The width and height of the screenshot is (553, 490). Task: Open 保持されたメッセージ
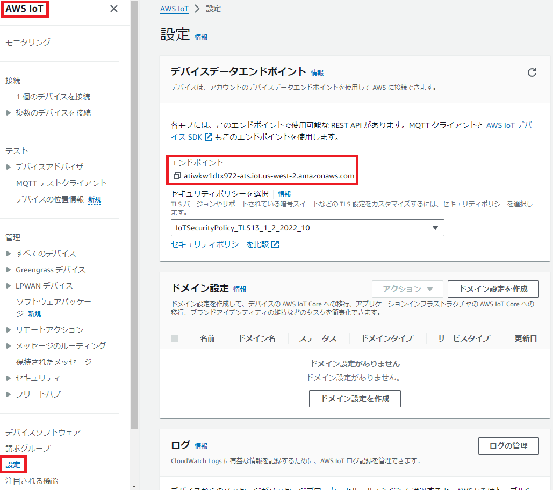54,362
